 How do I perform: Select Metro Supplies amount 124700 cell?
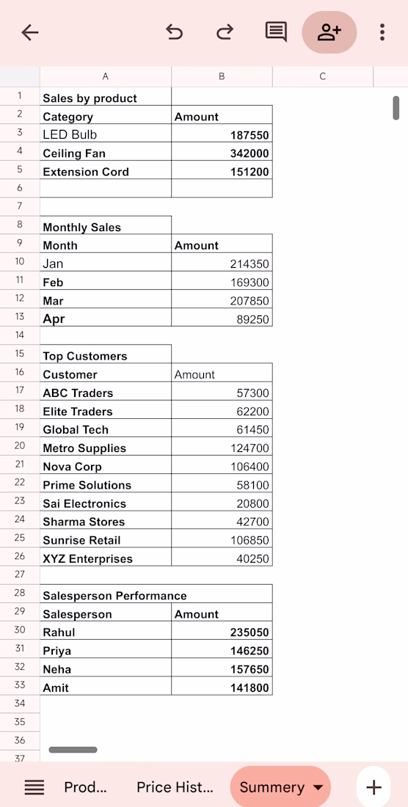(x=222, y=448)
